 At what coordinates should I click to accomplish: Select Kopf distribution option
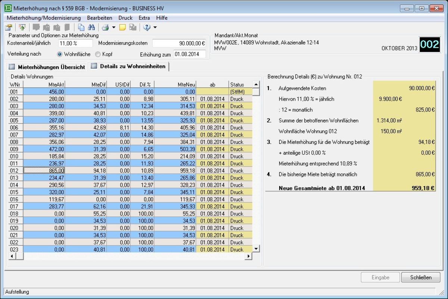[x=98, y=54]
